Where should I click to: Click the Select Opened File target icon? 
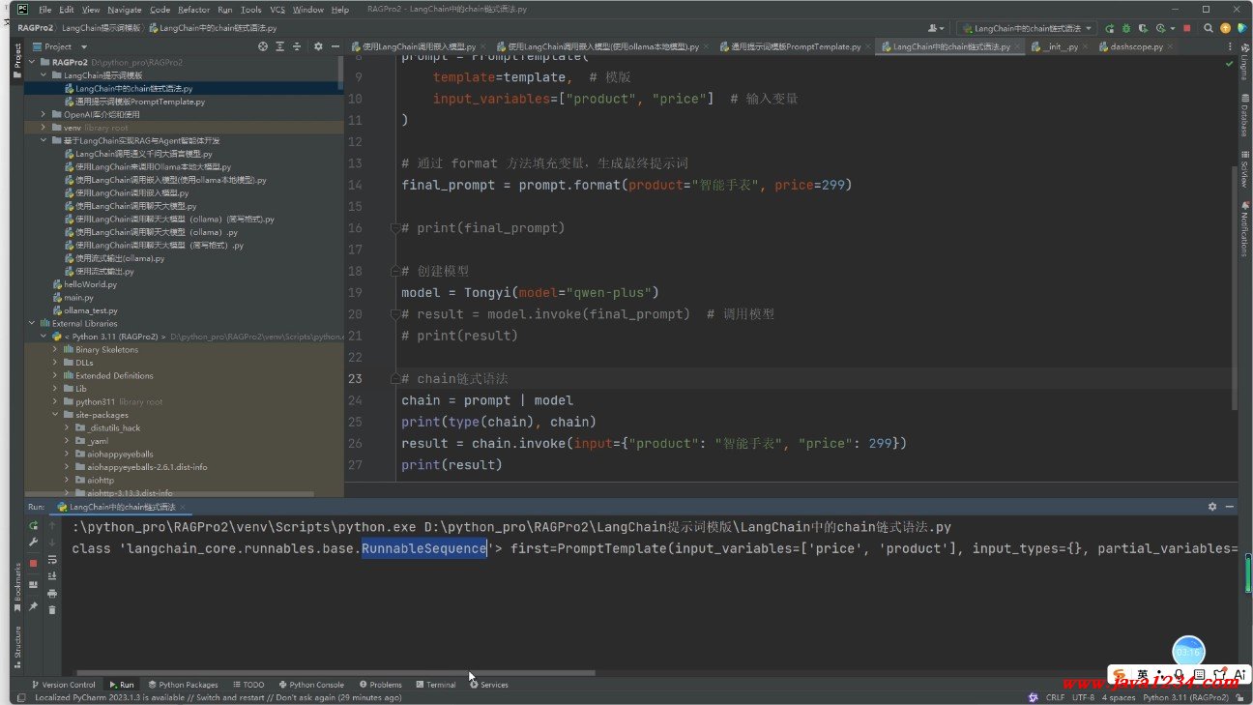(x=263, y=46)
